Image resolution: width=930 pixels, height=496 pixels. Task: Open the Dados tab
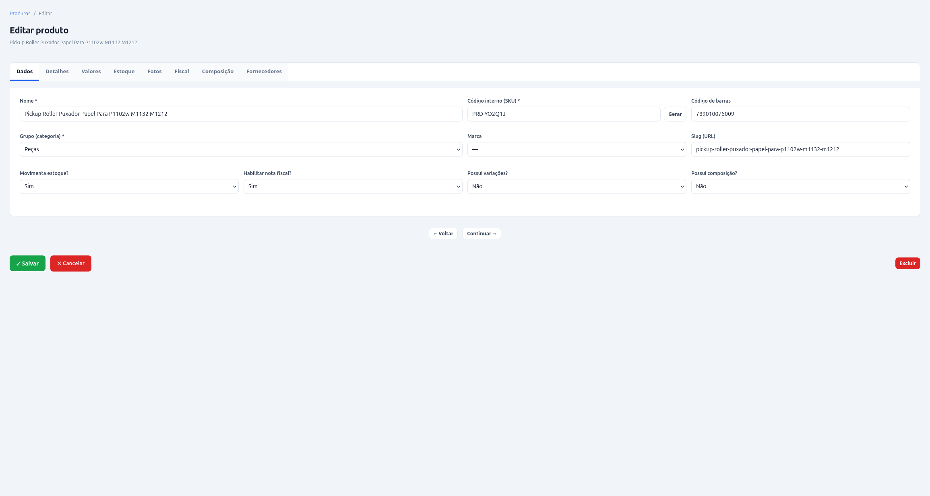tap(25, 72)
